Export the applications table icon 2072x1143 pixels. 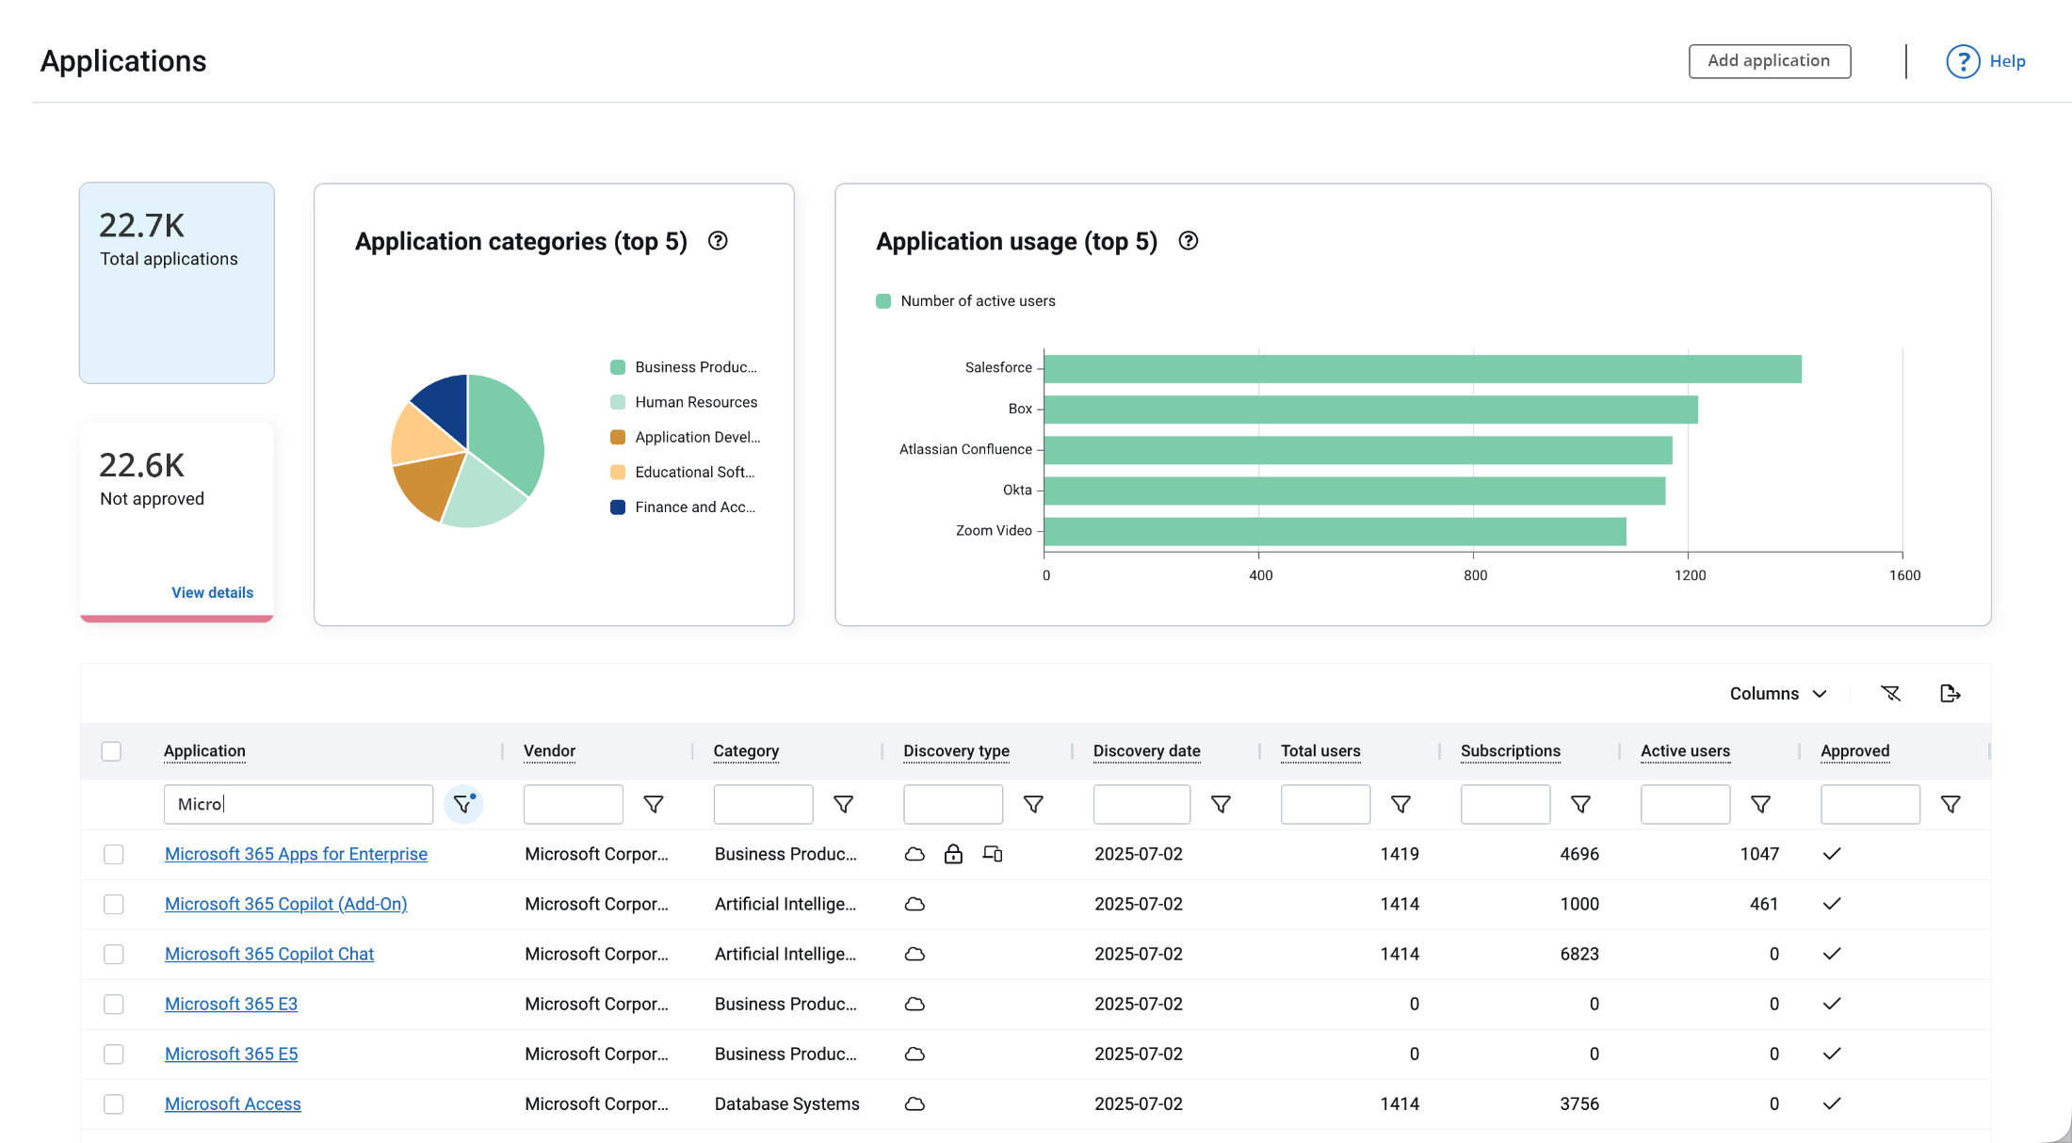coord(1951,694)
